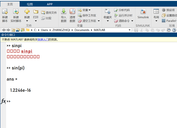Click the Clean Data (清理数据) icon
The image size is (177, 128).
tap(72, 11)
